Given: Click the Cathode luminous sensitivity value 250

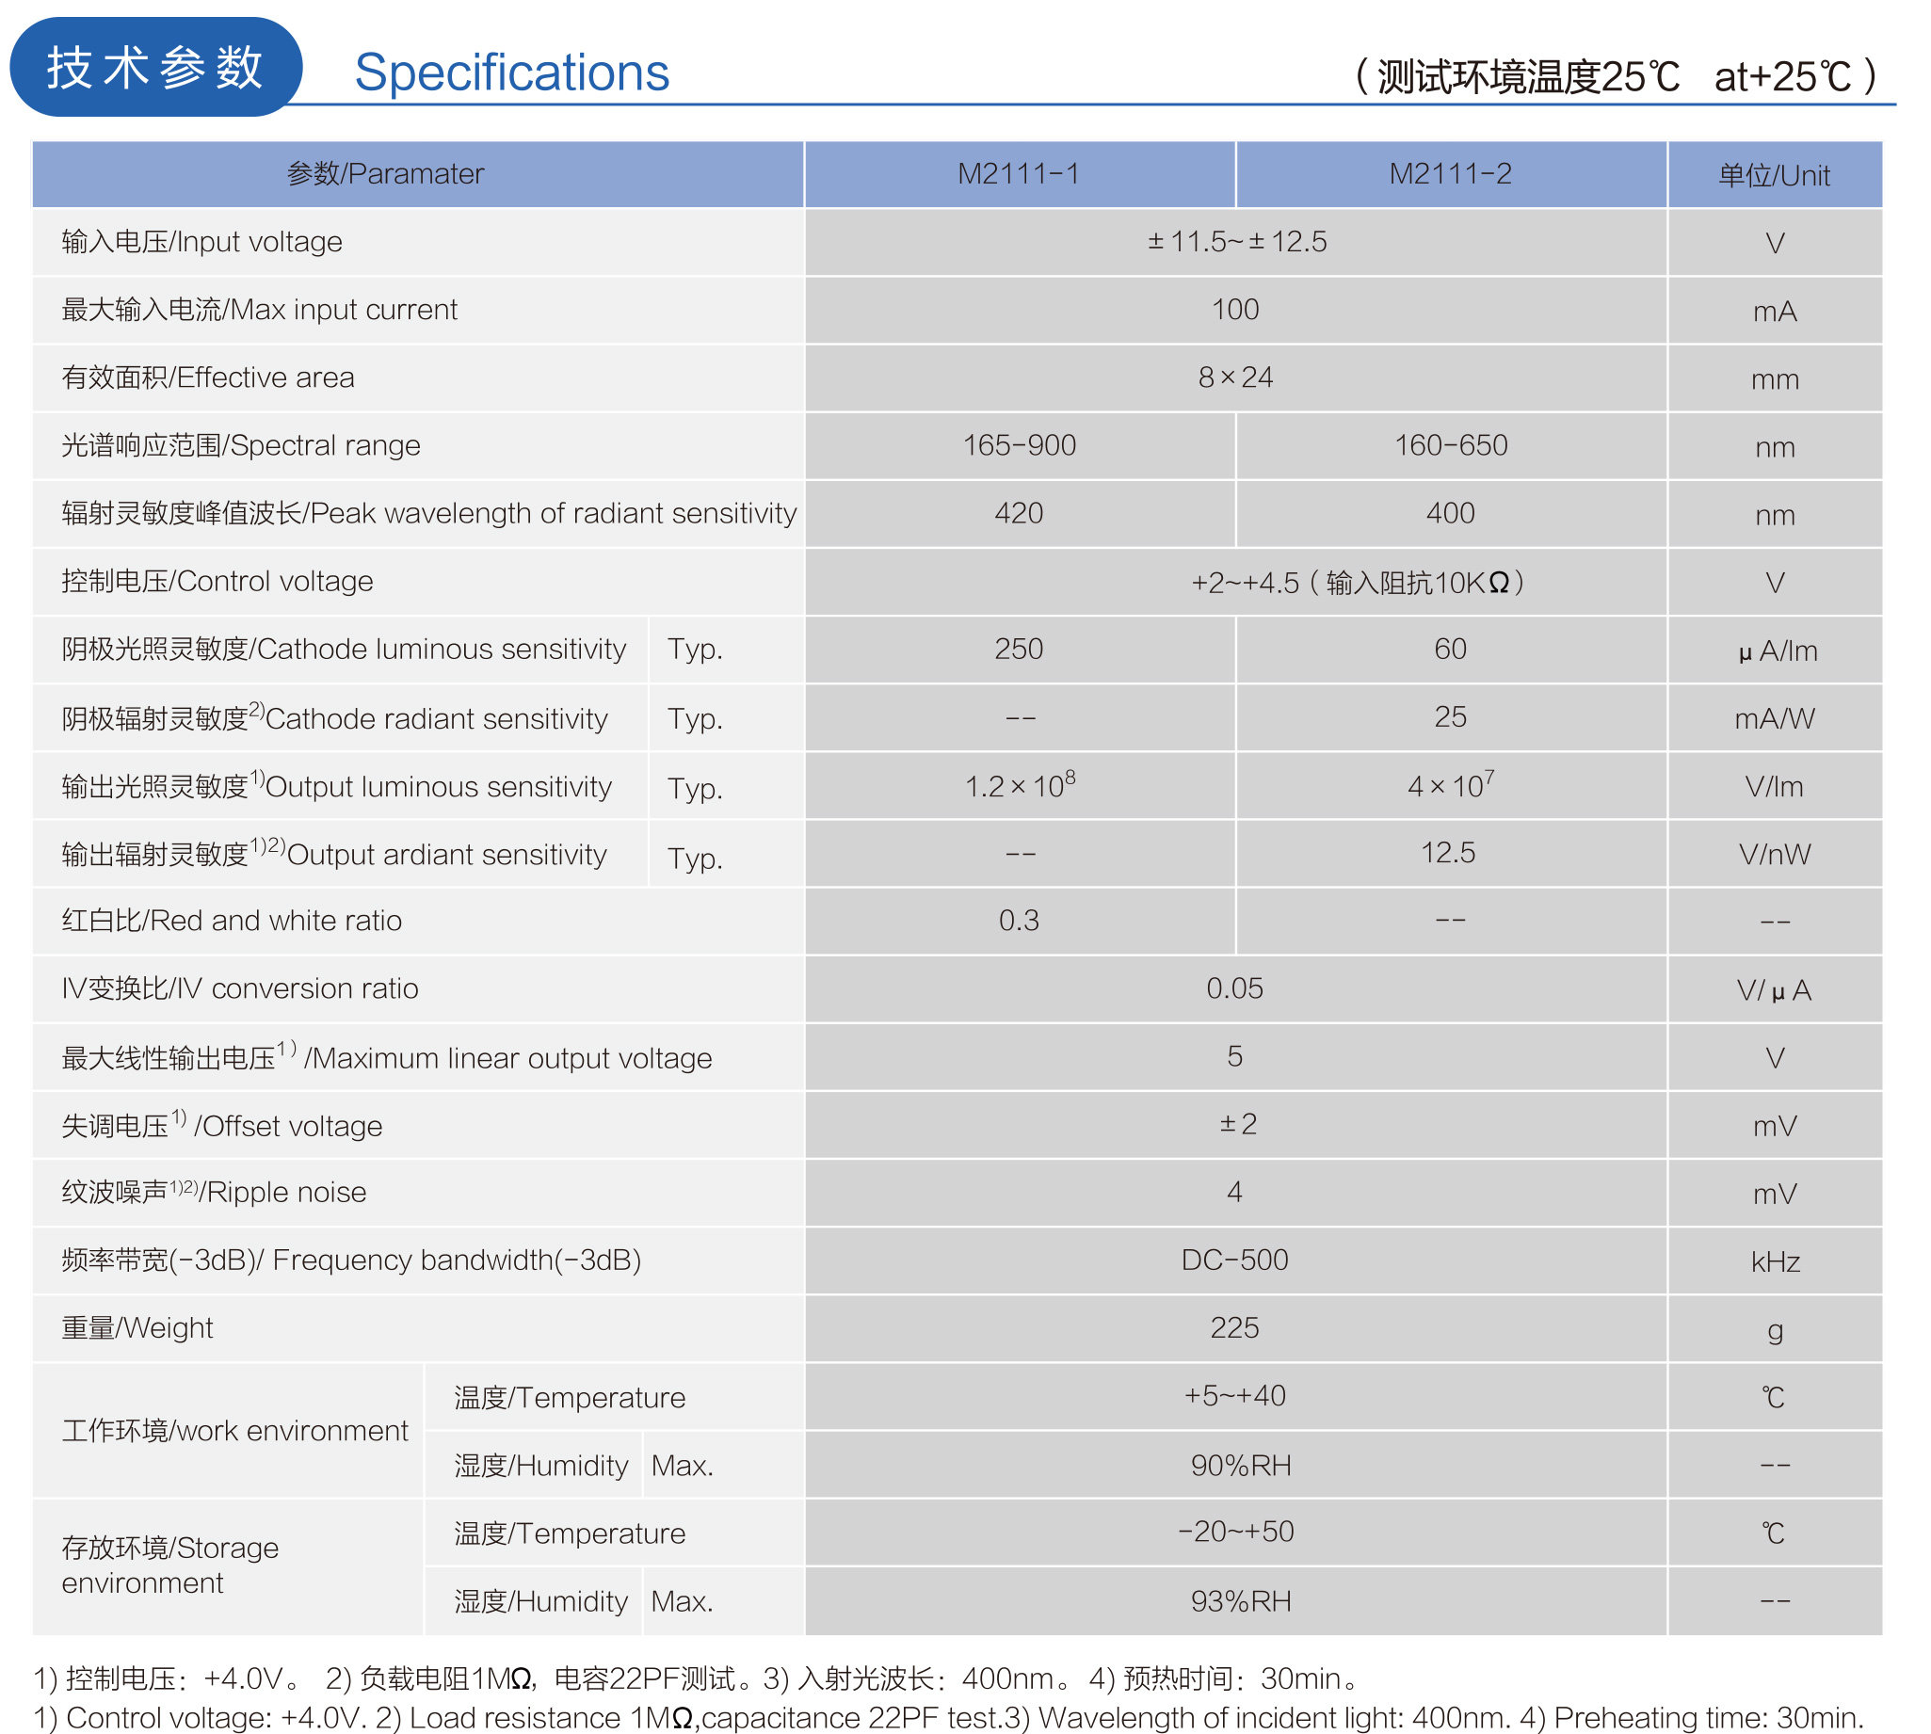Looking at the screenshot, I should (1019, 649).
